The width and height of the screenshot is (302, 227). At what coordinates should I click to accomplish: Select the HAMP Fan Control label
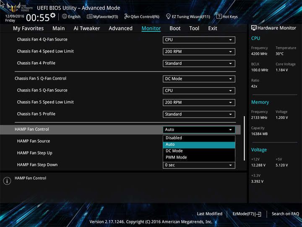point(32,129)
